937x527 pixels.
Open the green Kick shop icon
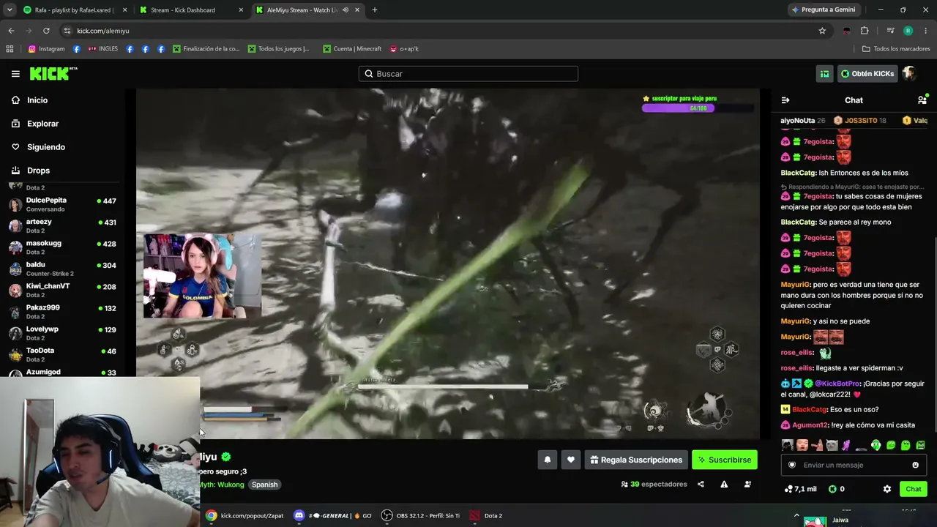coord(825,73)
